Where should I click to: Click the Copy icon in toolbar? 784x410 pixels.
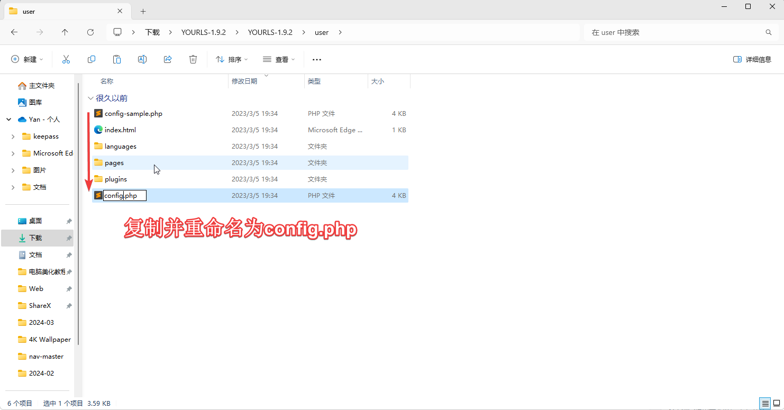(92, 59)
